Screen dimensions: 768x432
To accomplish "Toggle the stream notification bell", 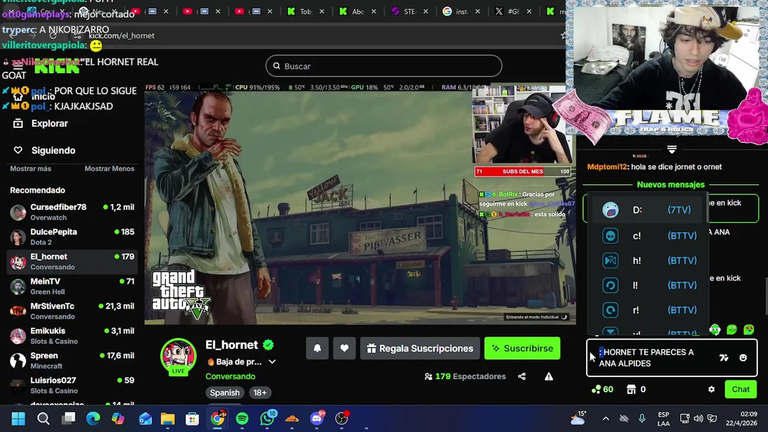I will [x=317, y=349].
